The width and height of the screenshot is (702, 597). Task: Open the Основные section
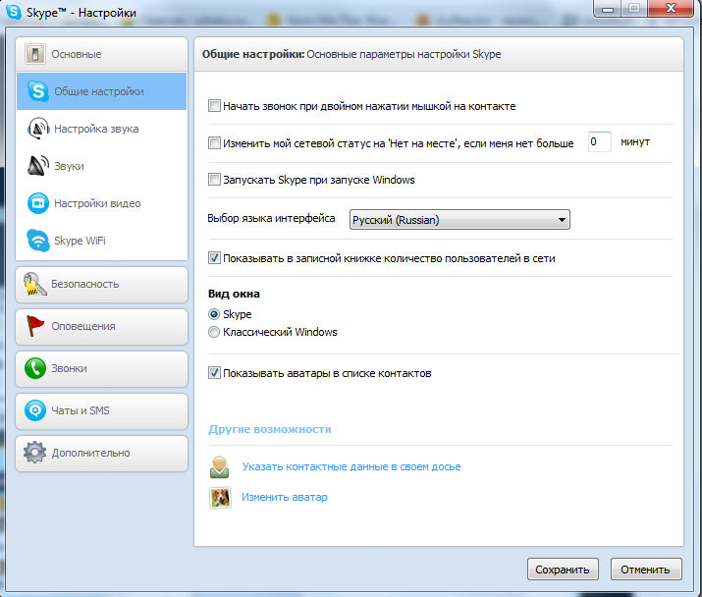(x=102, y=54)
